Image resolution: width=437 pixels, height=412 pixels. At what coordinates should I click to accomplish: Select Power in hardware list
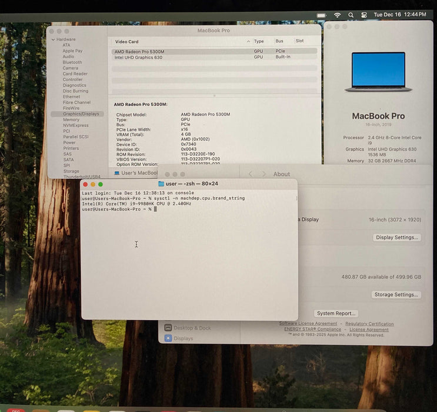69,142
